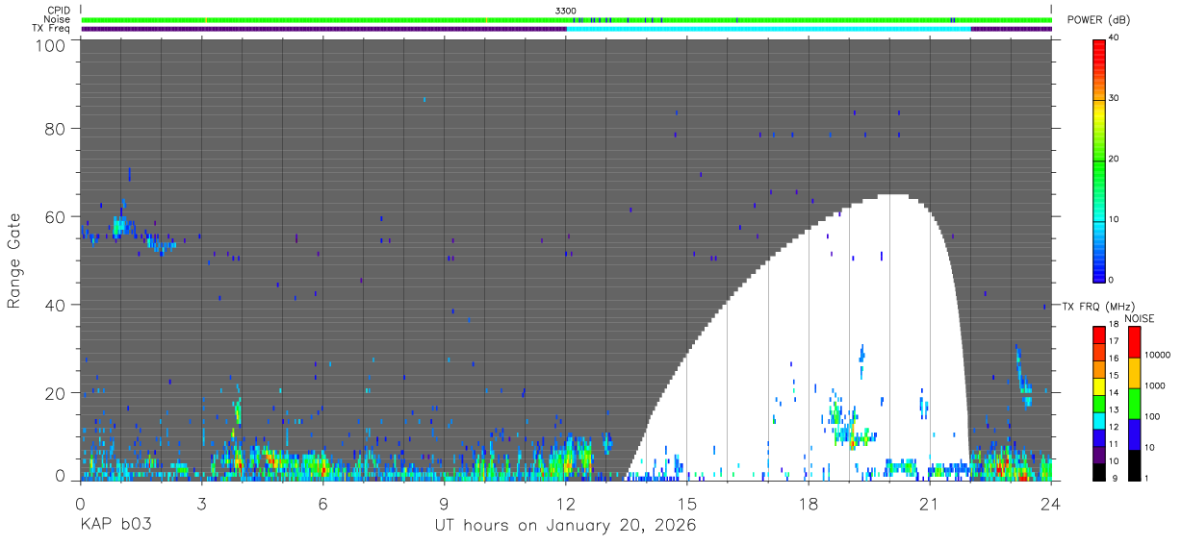1182x545 pixels.
Task: Click the cyan segment of the TX Freq strip
Action: tap(768, 29)
